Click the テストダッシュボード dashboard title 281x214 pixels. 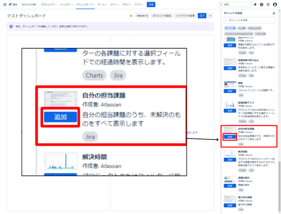(x=26, y=16)
